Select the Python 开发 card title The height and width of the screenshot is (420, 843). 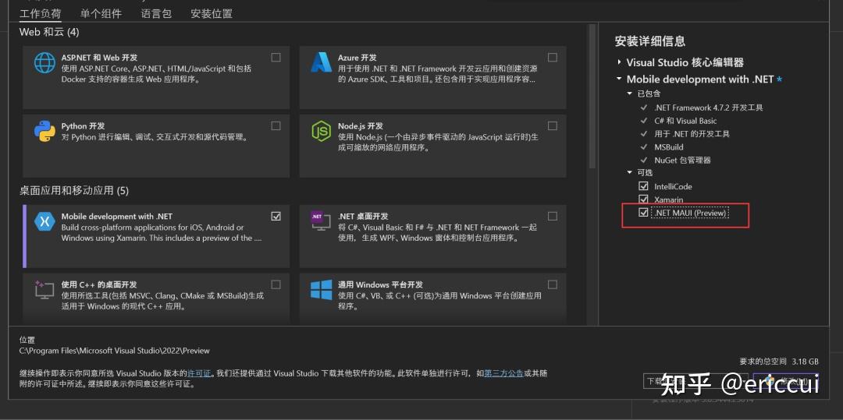[83, 126]
